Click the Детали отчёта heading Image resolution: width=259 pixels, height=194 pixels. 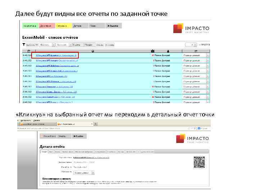coord(52,147)
